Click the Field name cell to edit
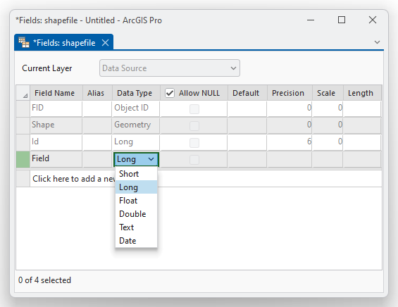Screen dimensions: 398x307 click(x=56, y=159)
